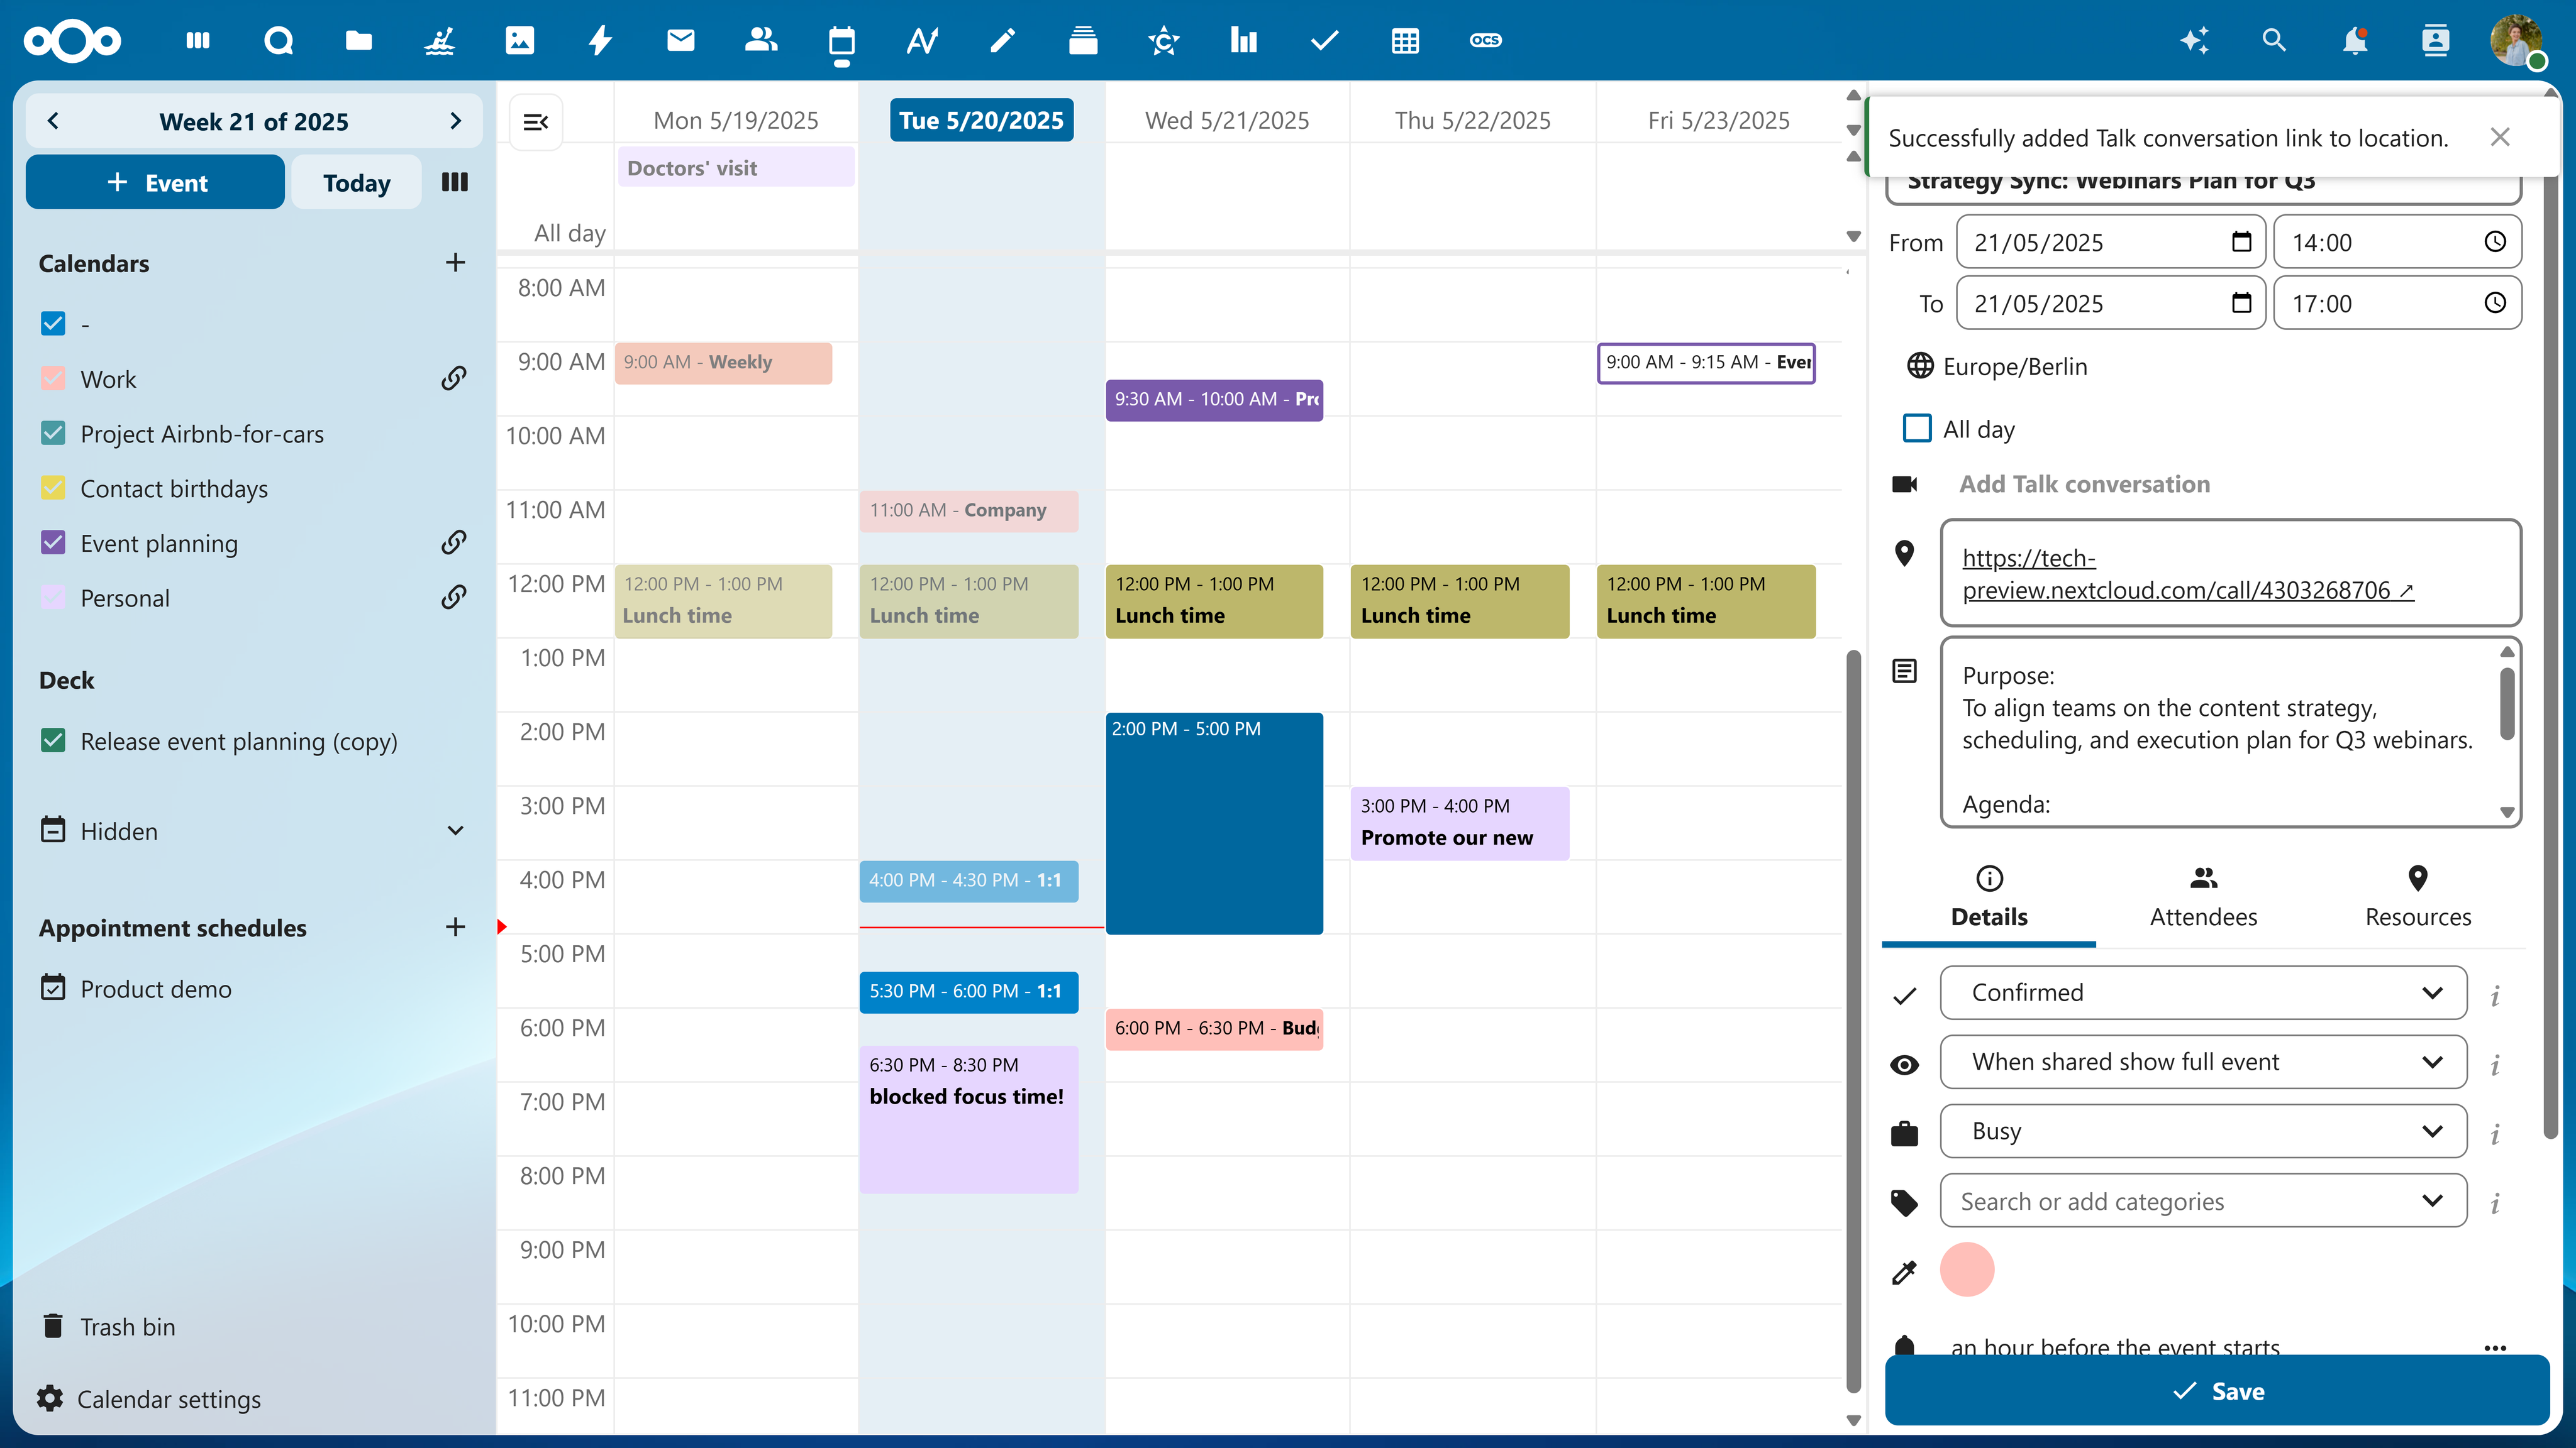Toggle Release event planning (copy) checkbox
Viewport: 2576px width, 1448px height.
[53, 740]
